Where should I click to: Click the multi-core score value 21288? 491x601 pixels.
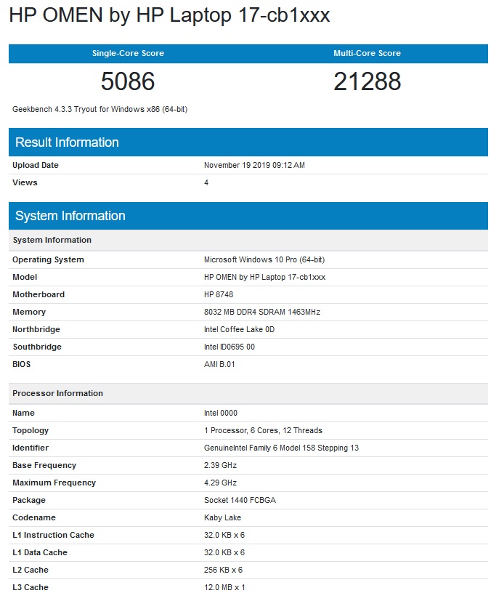pos(368,81)
